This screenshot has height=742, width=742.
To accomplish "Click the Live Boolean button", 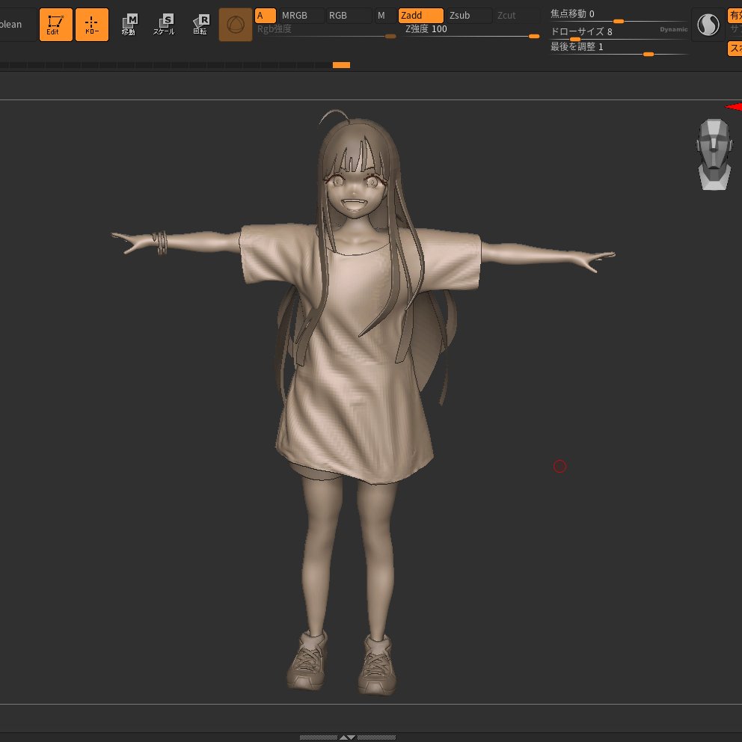I will pos(17,25).
